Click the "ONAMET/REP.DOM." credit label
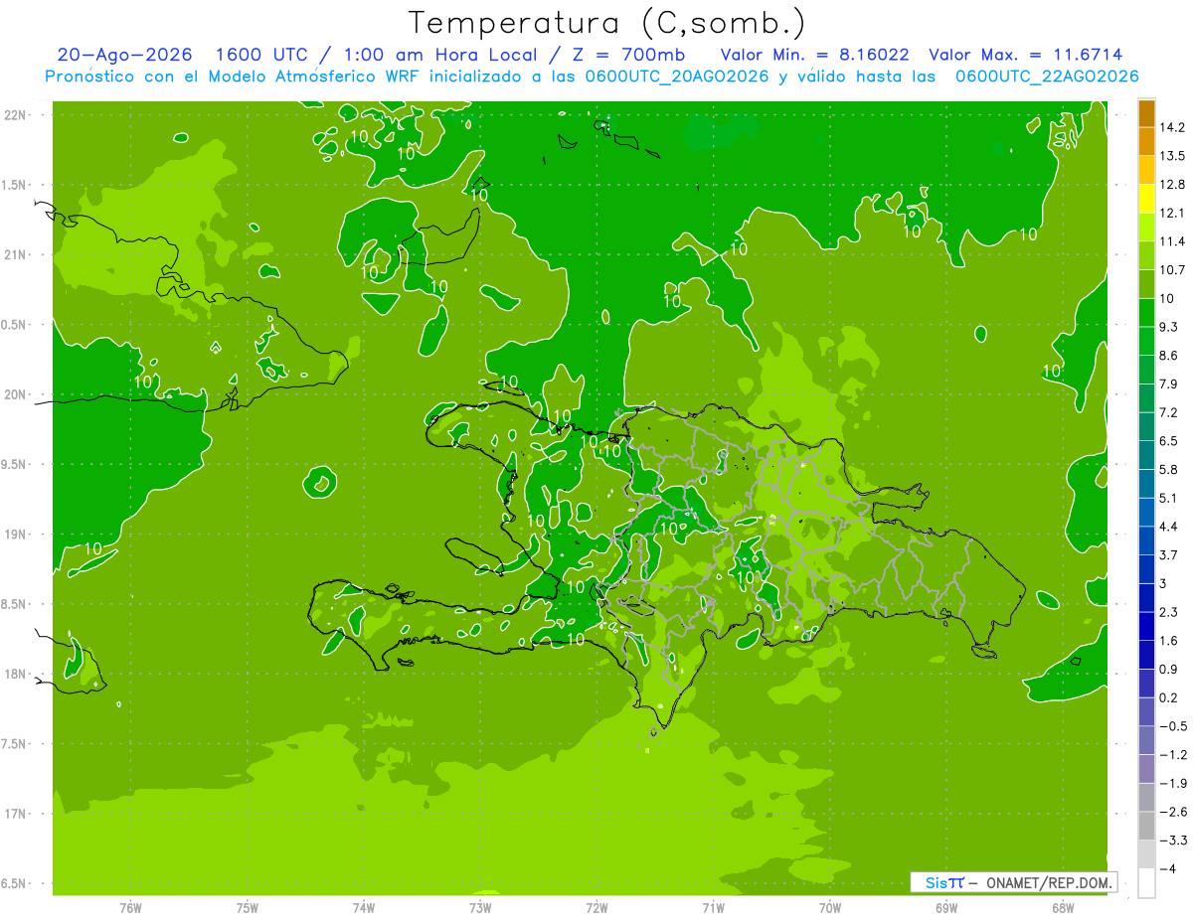The width and height of the screenshot is (1193, 921). click(1047, 882)
